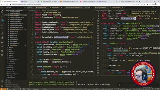Expand the Terraform Module Calls section
This screenshot has width=160, height=90.
click(x=13, y=87)
